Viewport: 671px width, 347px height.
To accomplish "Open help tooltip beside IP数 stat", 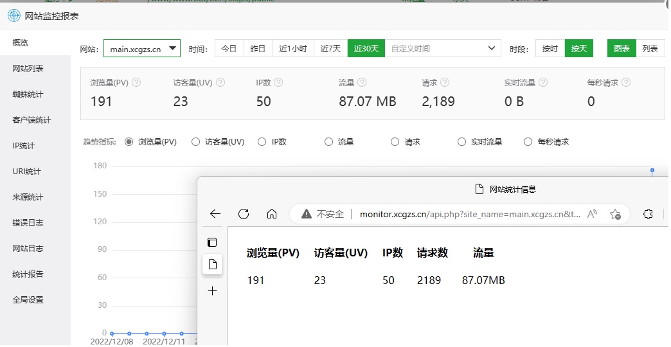I will [278, 83].
